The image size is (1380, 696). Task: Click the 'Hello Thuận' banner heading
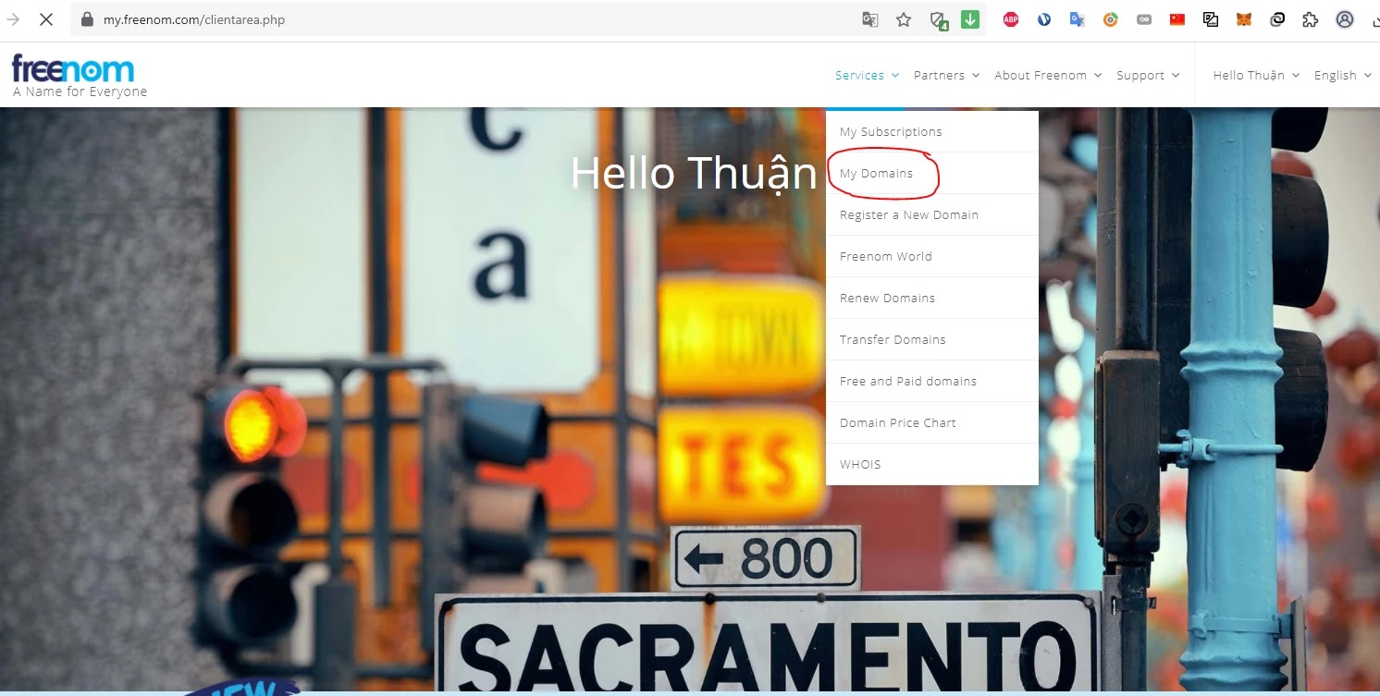(x=694, y=174)
